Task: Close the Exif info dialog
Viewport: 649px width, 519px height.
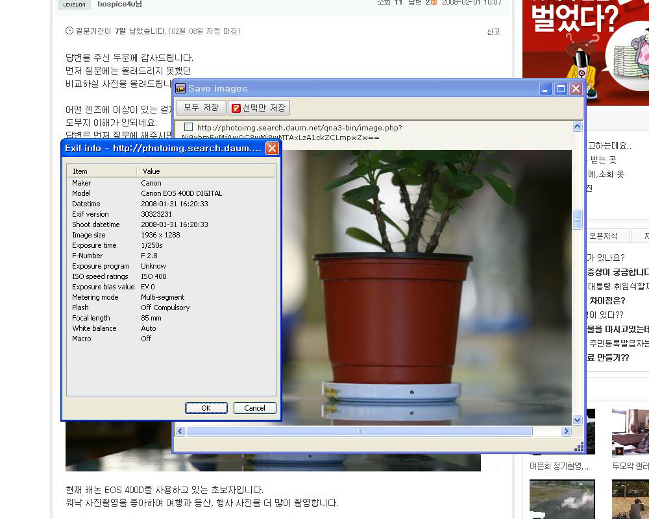Action: pos(272,149)
